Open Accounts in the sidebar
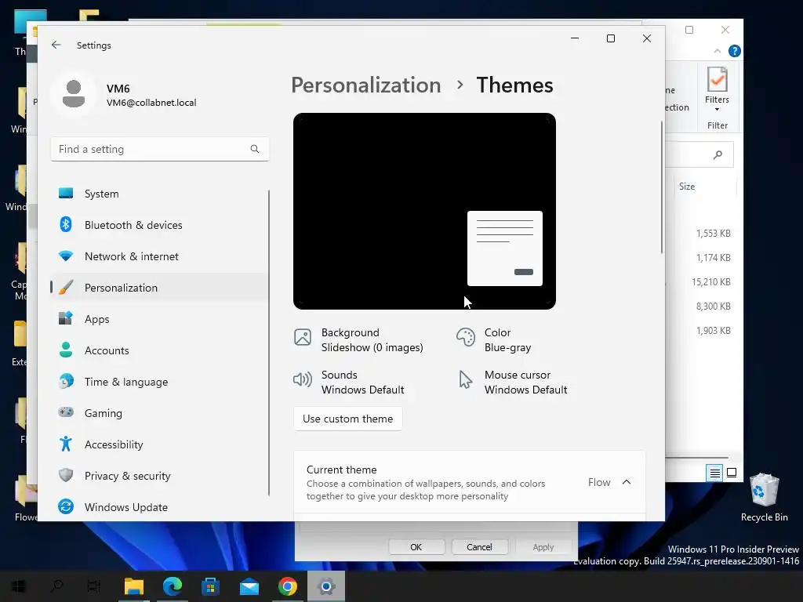The image size is (803, 602). click(x=159, y=350)
